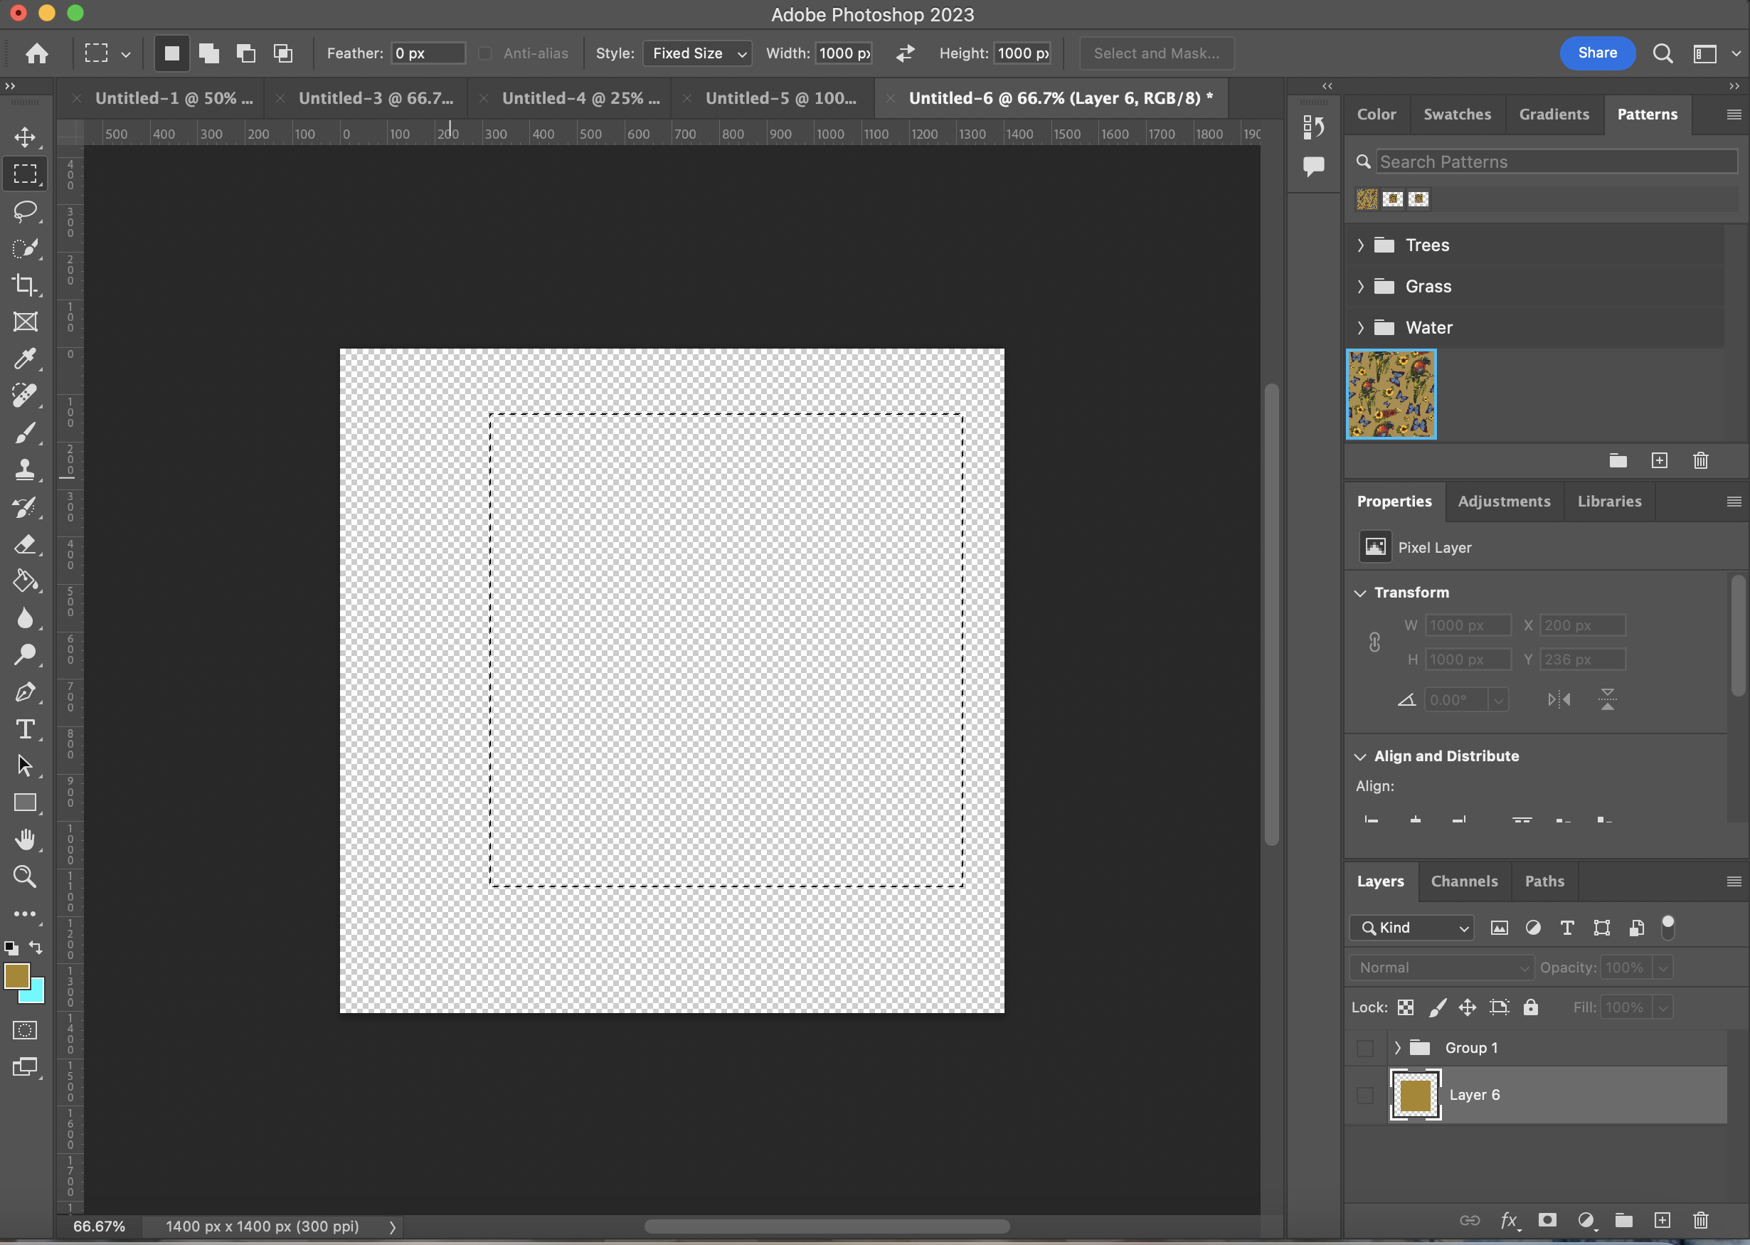Screen dimensions: 1750x1245
Task: Switch to the Swatches tab
Action: pos(1456,115)
